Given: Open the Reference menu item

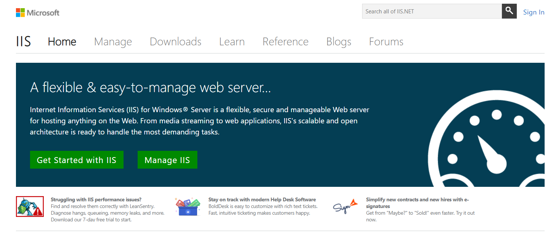Looking at the screenshot, I should 286,42.
